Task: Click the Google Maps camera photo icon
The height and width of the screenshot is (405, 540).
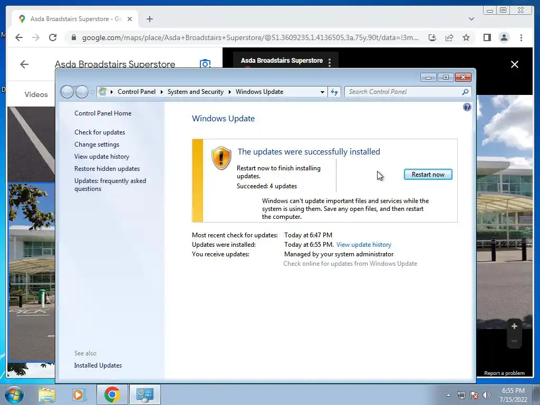Action: click(x=205, y=64)
